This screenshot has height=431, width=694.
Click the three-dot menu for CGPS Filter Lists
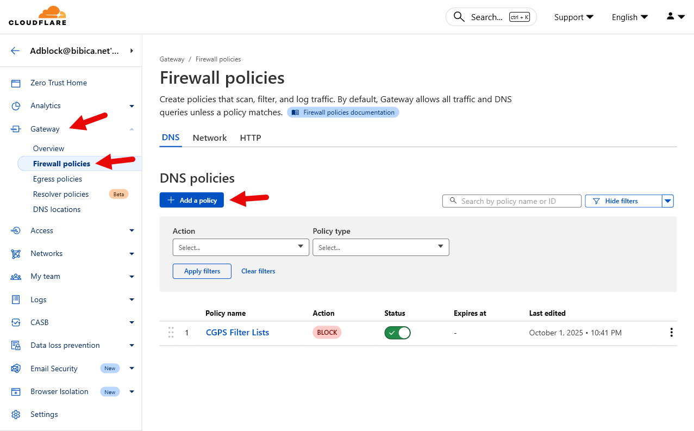click(671, 333)
